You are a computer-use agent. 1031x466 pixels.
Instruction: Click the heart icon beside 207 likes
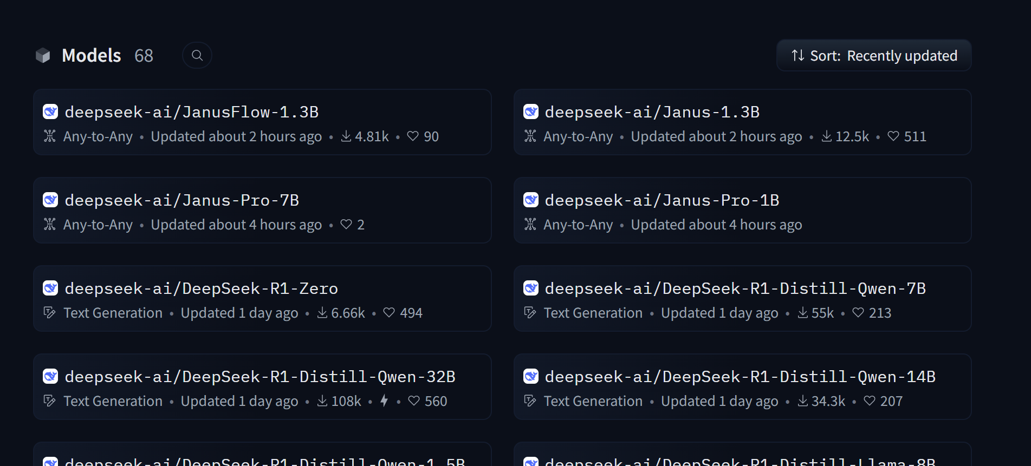tap(870, 401)
